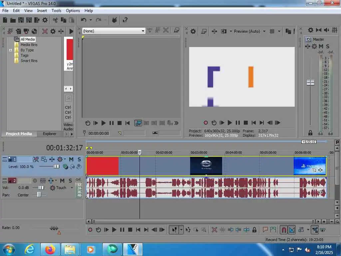Viewport: 341px width, 256px height.
Task: Click Event Pan/Crop icon on PlayStation clip
Action: (314, 170)
